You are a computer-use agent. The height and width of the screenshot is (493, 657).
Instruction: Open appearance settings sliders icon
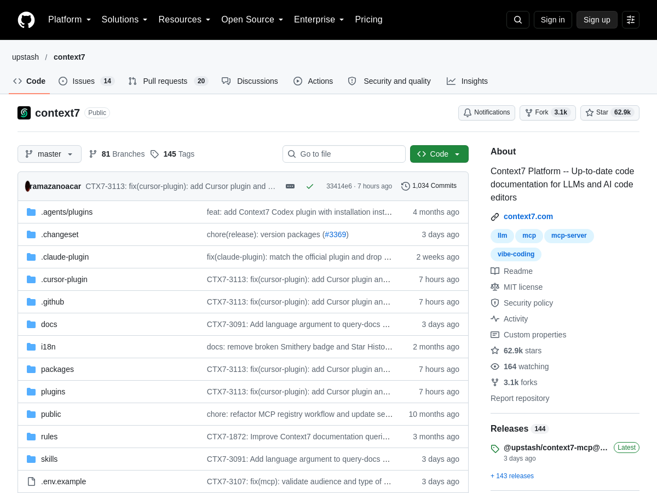(631, 20)
